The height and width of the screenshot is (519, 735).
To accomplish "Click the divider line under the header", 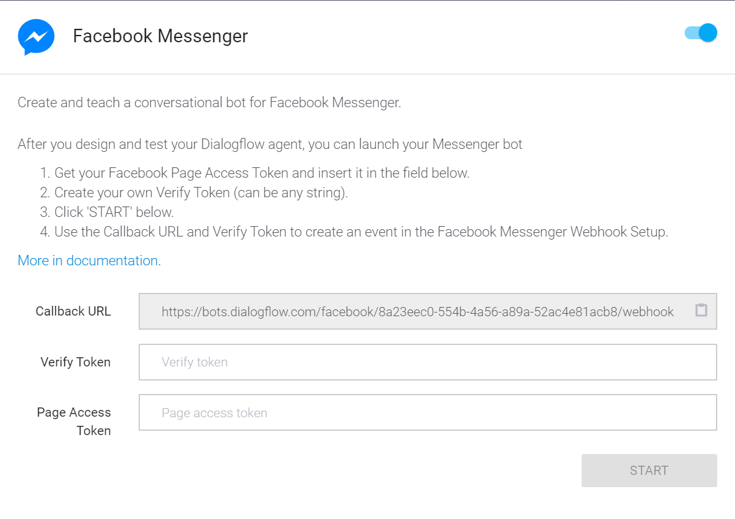I will point(367,74).
